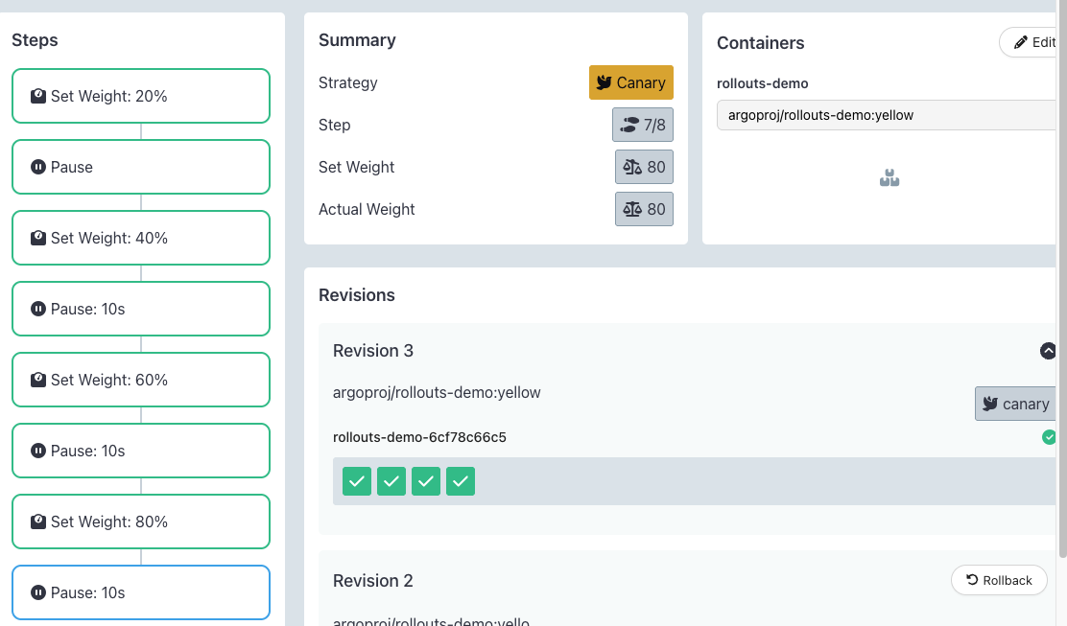Screen dimensions: 1067x626
Task: Click the footsteps icon in the Step 7/8 badge
Action: 629,125
